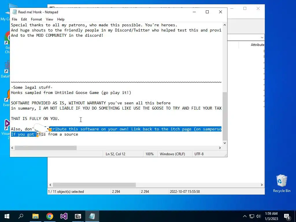Maximize the Notepad window
The width and height of the screenshot is (296, 222).
[x=207, y=12]
